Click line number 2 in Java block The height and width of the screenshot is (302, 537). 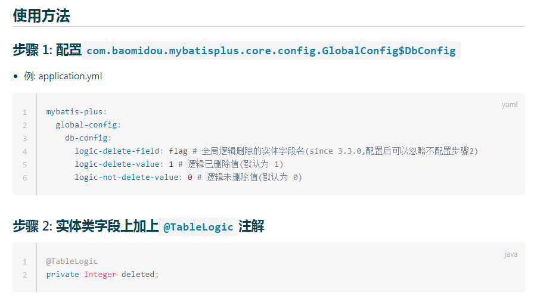pos(25,275)
